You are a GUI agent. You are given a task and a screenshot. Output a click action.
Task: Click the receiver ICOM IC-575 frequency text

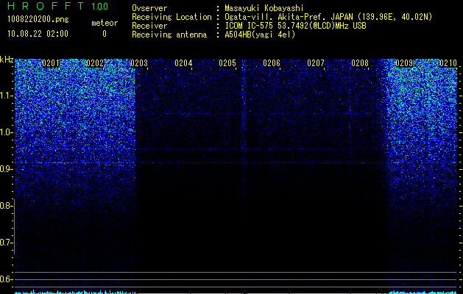click(295, 26)
